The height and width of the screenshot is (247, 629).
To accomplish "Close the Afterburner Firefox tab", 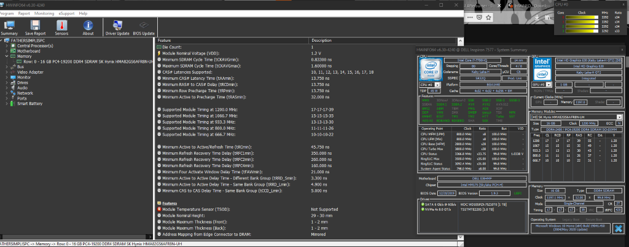I will 499,5.
